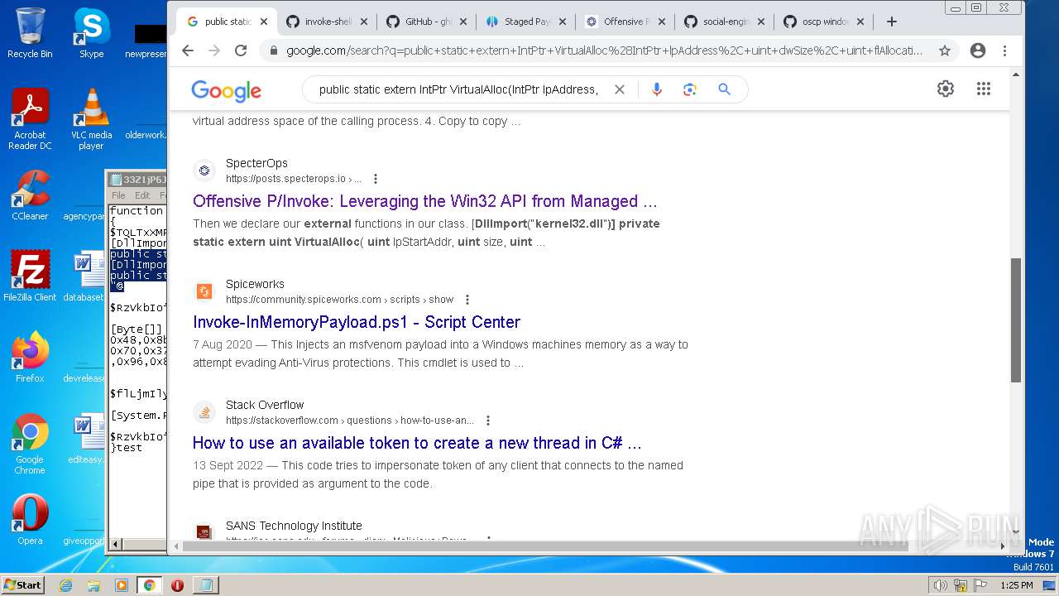This screenshot has width=1059, height=596.
Task: Open the FileZilla Client shortcut
Action: click(30, 276)
